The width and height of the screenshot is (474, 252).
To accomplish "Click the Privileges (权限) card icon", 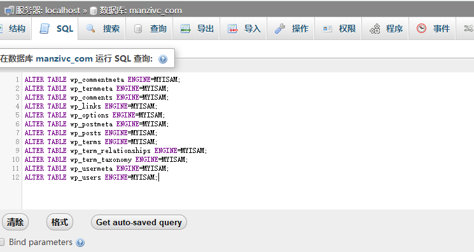I will (x=327, y=29).
